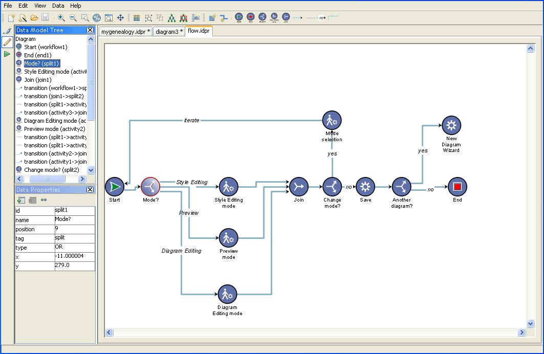Click the Save node in the diagram
Screen dimensions: 544x354
(365, 187)
